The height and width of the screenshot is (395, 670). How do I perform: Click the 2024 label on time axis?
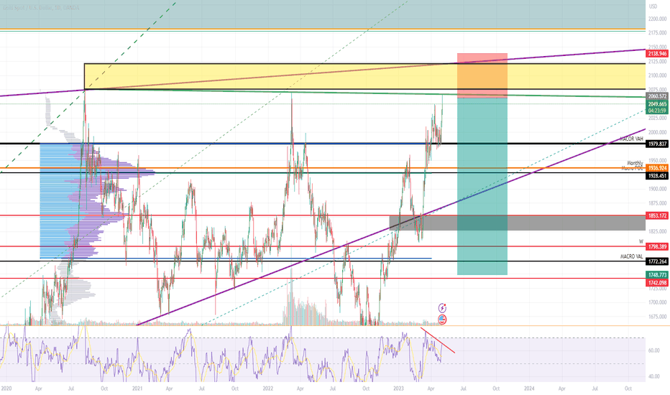(529, 389)
